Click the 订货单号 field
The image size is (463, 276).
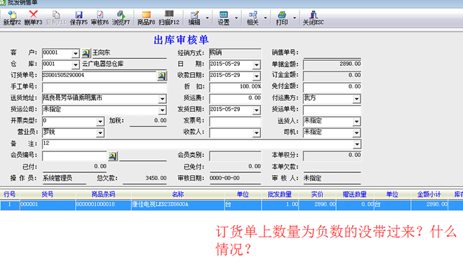coord(99,76)
